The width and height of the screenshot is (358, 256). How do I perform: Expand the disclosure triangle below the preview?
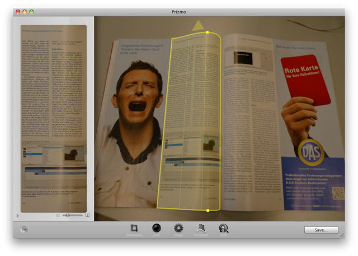18,216
